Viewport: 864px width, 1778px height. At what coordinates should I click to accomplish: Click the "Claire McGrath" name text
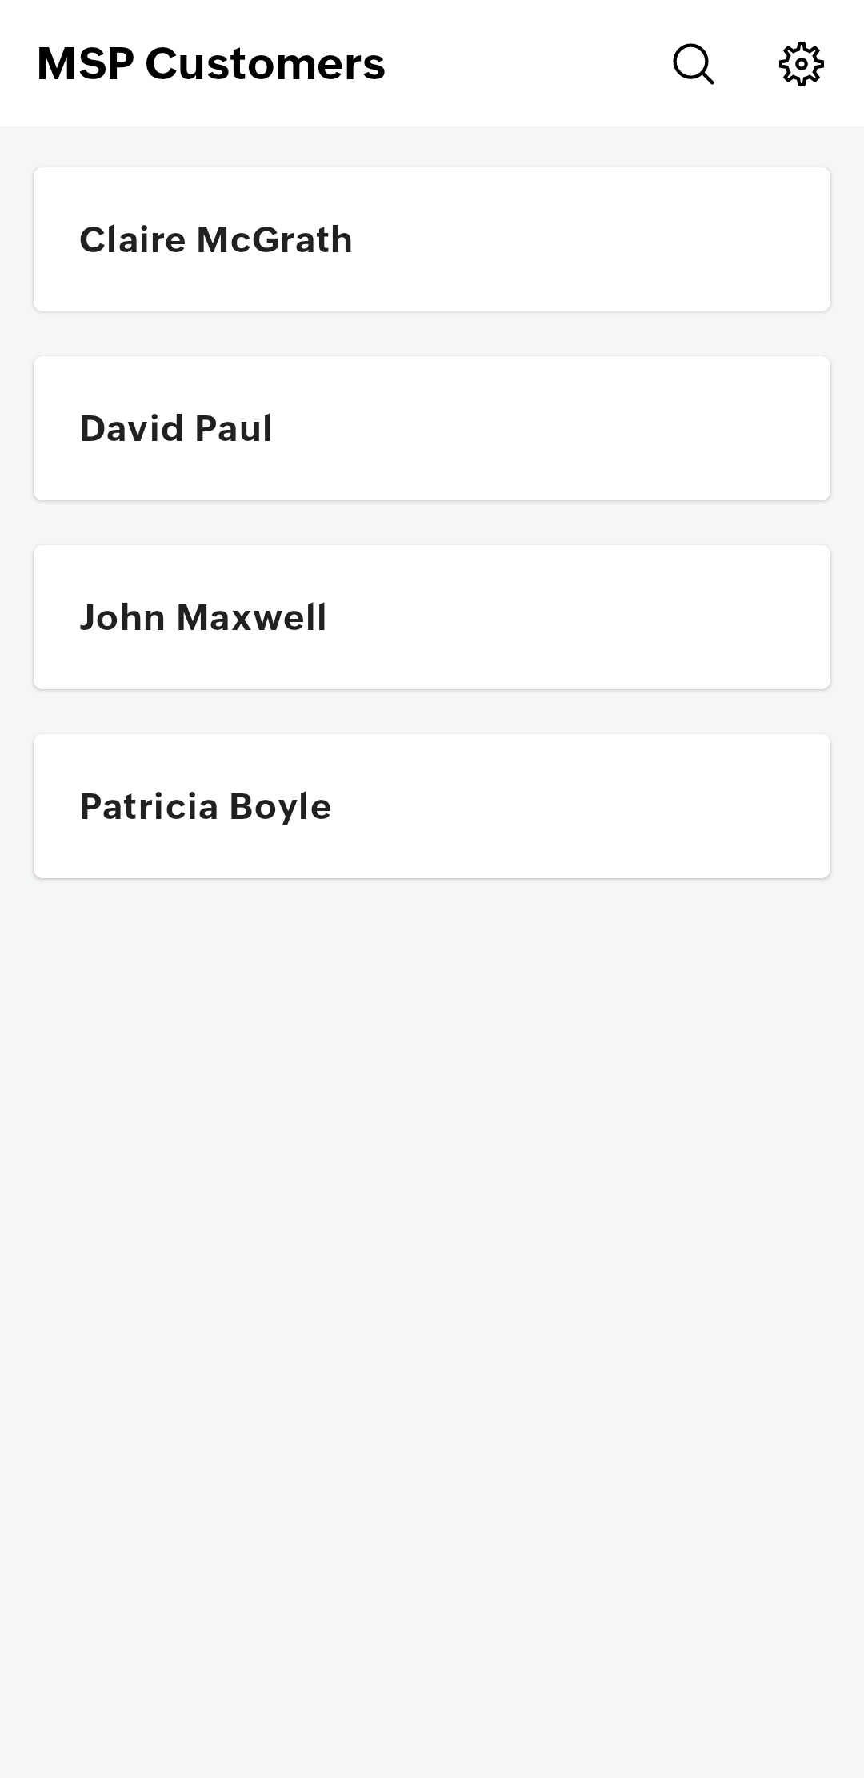tap(216, 240)
